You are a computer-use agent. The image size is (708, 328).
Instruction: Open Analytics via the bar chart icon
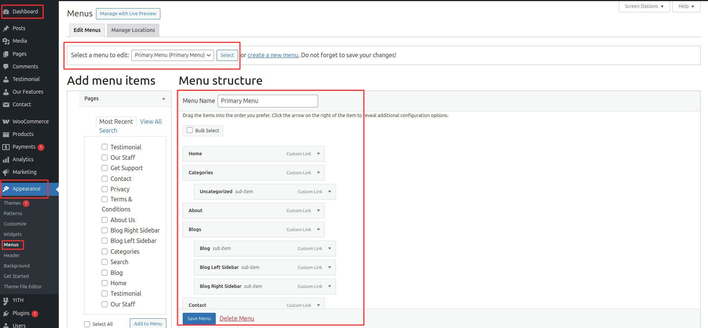point(6,159)
